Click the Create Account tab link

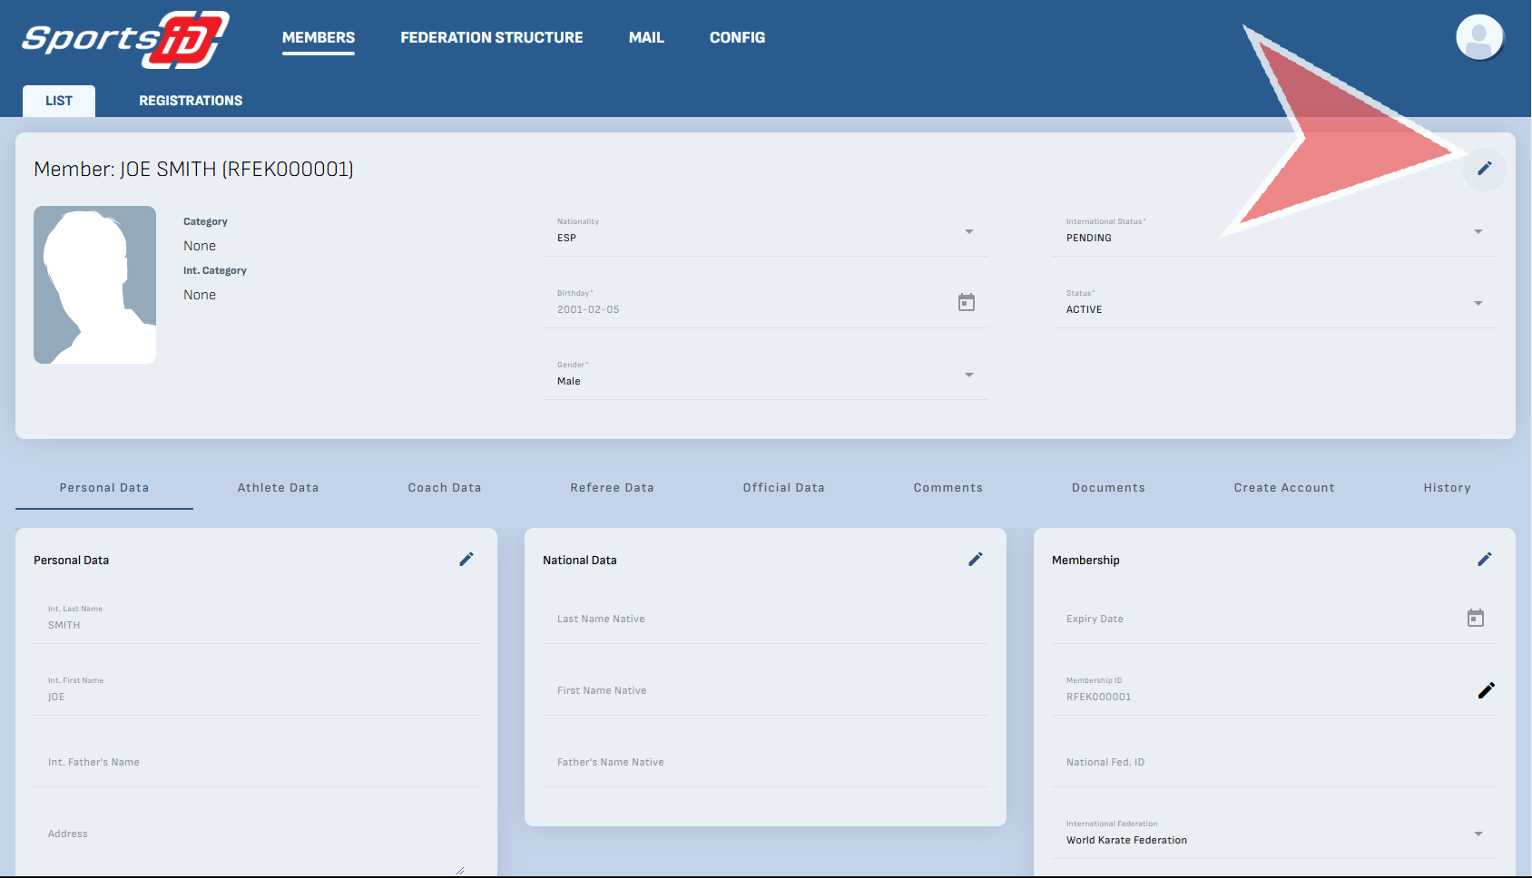pos(1283,488)
